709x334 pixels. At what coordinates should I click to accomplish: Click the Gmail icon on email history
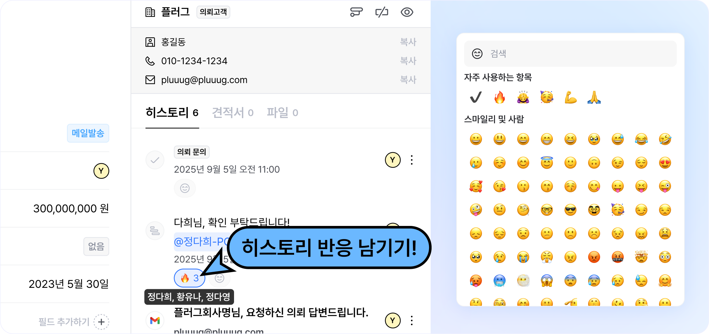click(x=155, y=320)
